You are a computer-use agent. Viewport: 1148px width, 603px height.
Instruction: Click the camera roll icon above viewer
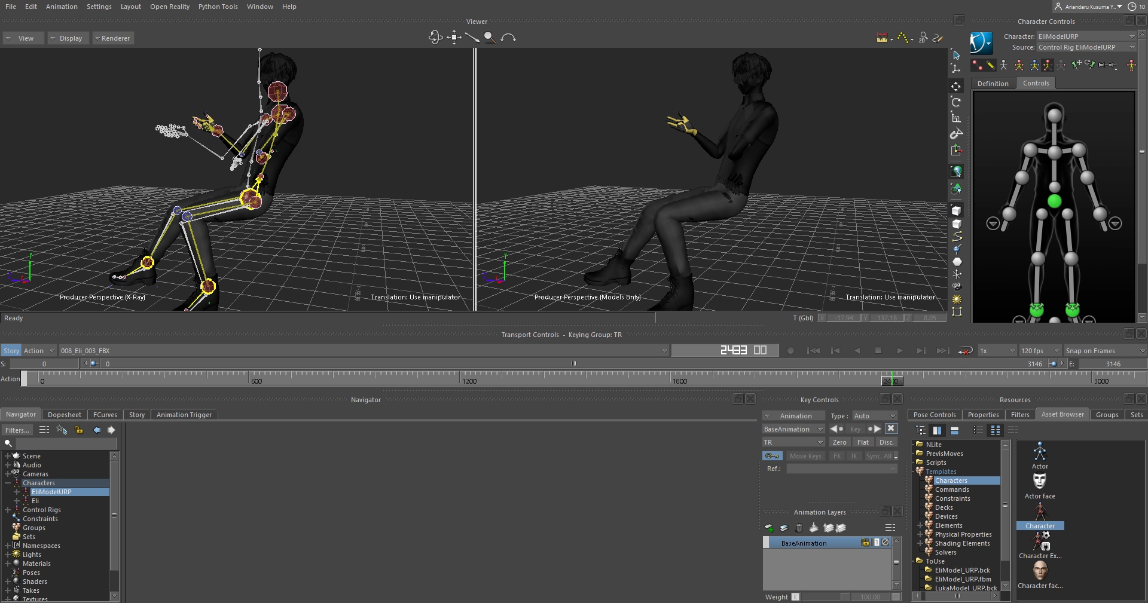[x=508, y=38]
